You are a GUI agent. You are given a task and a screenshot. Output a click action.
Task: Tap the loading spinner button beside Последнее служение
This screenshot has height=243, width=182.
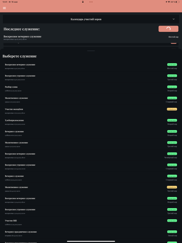[x=168, y=29]
